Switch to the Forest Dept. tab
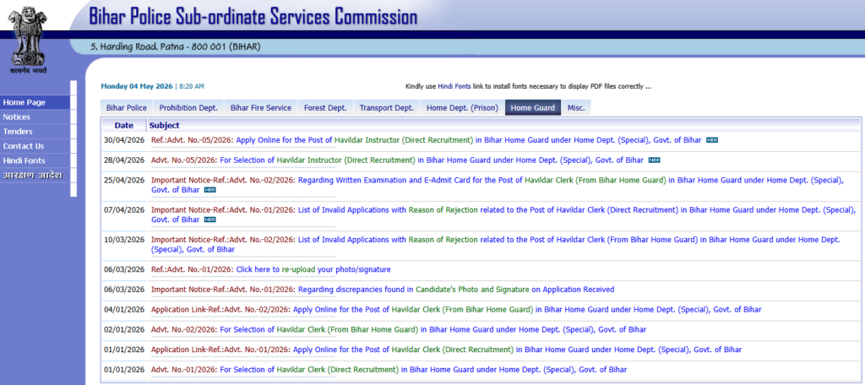Image resolution: width=865 pixels, height=385 pixels. pyautogui.click(x=325, y=107)
